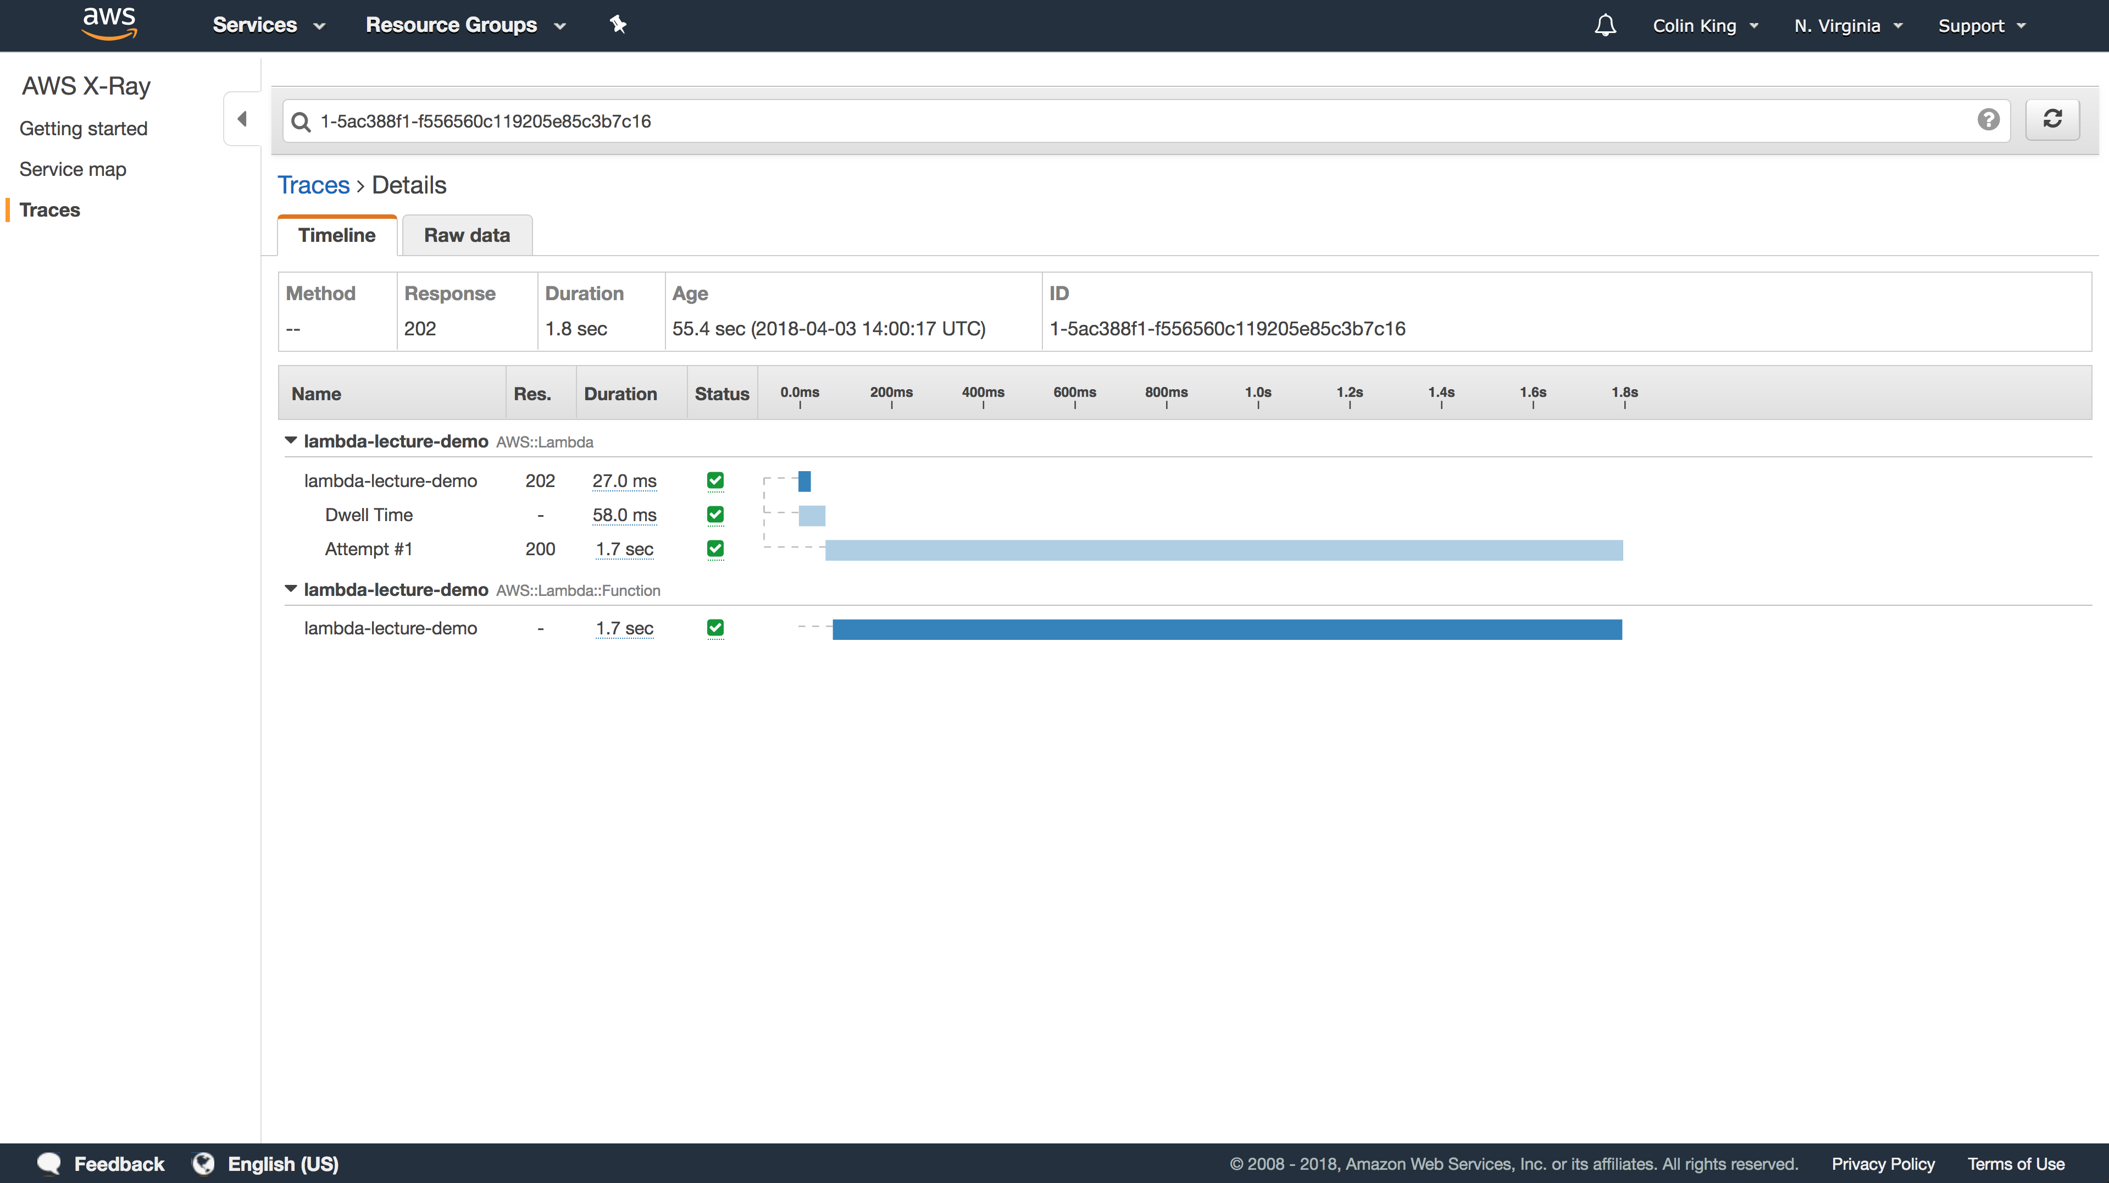Click the Dwell Time status checkmark
Image resolution: width=2109 pixels, height=1183 pixels.
coord(715,515)
